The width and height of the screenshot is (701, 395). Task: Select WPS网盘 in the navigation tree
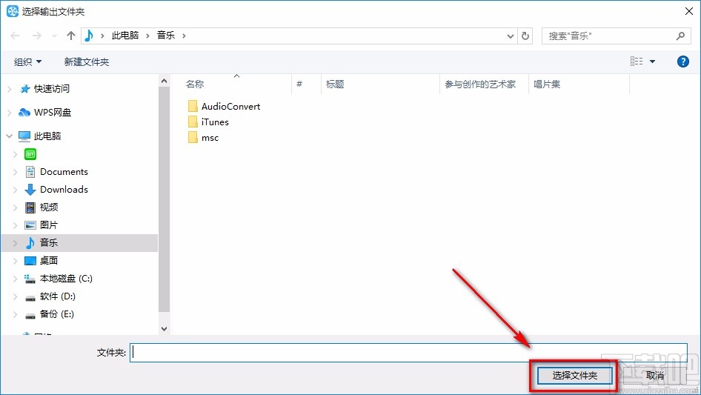(53, 113)
